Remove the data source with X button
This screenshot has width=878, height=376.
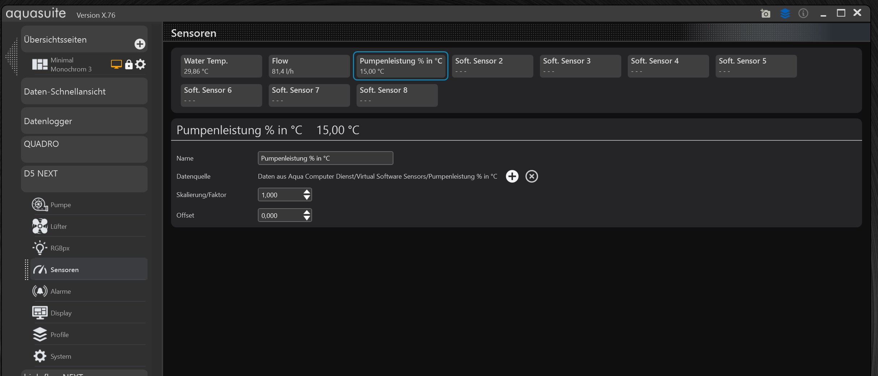(x=531, y=176)
